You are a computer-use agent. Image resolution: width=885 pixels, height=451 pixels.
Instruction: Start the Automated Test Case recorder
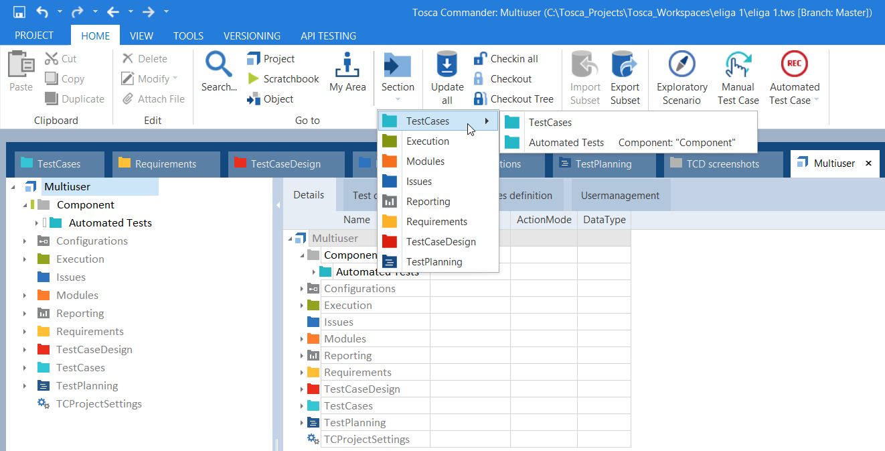click(x=794, y=65)
